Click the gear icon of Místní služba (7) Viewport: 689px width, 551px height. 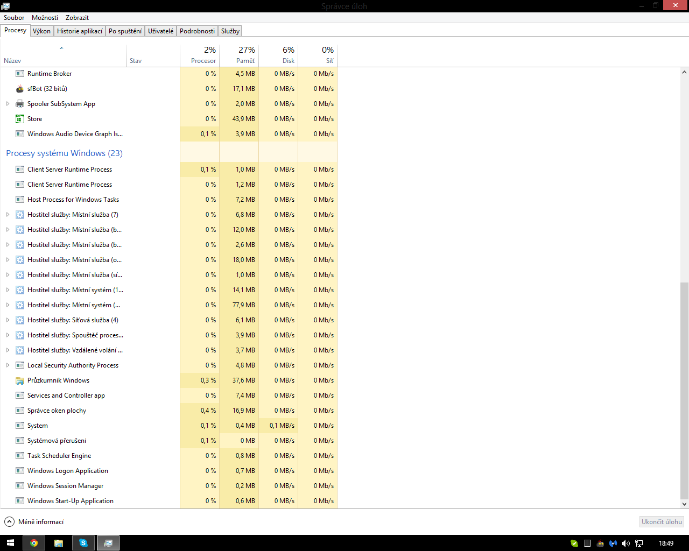click(x=20, y=215)
